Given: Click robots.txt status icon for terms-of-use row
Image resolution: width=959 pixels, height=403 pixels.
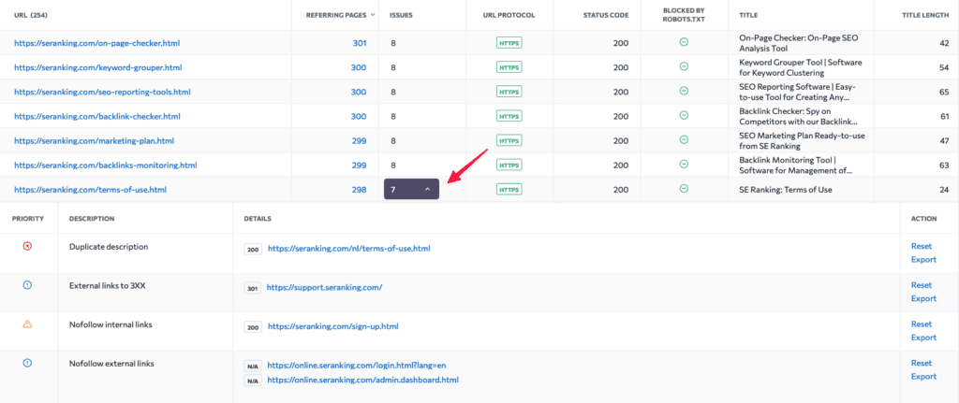Looking at the screenshot, I should 684,189.
